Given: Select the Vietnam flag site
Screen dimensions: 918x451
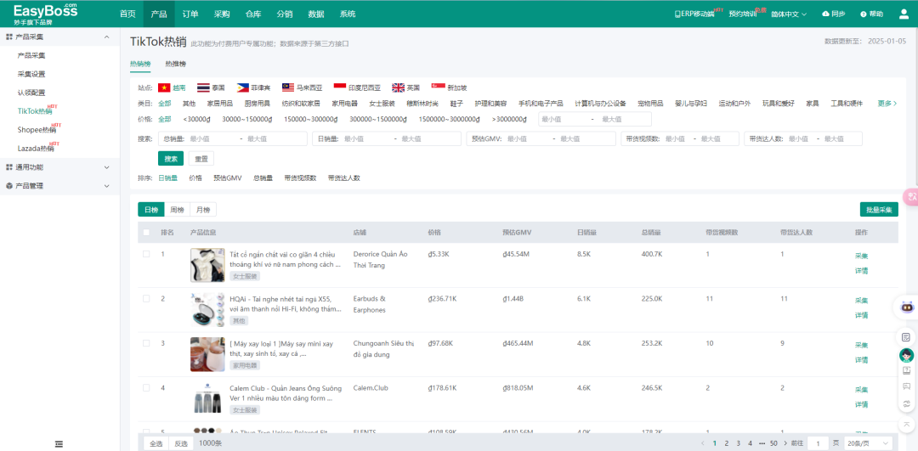Looking at the screenshot, I should click(164, 87).
